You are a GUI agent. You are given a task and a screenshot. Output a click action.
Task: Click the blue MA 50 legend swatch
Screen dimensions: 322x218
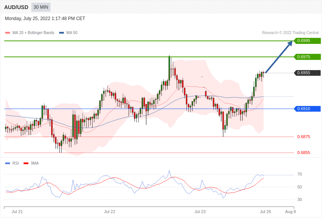tap(61, 33)
